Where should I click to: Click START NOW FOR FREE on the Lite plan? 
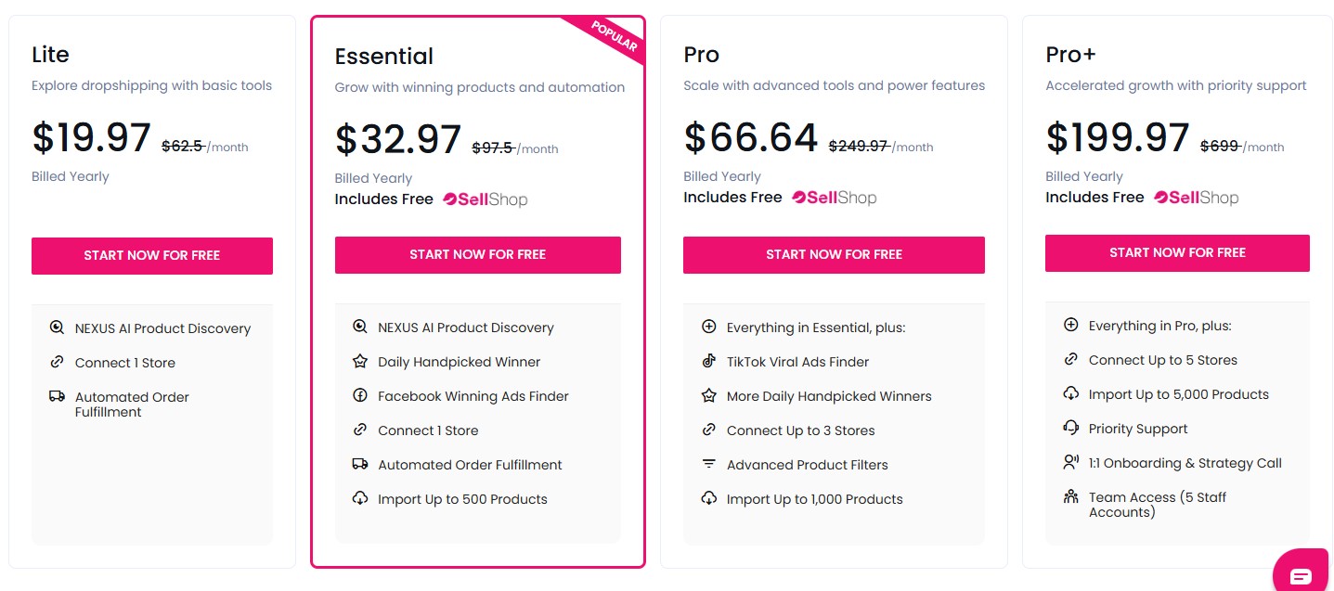coord(151,255)
